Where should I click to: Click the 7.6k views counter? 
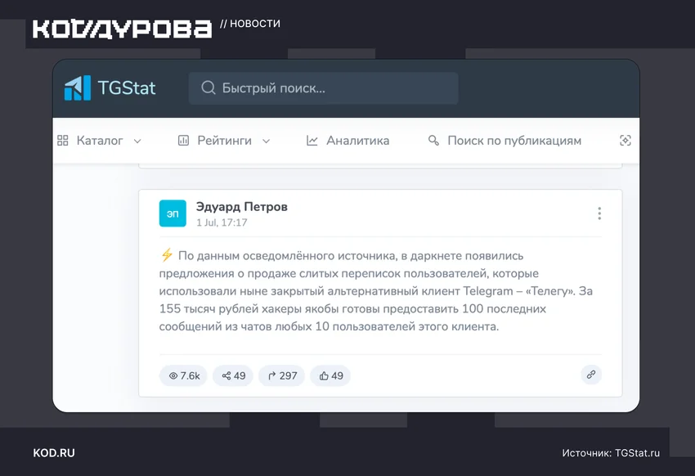(183, 376)
